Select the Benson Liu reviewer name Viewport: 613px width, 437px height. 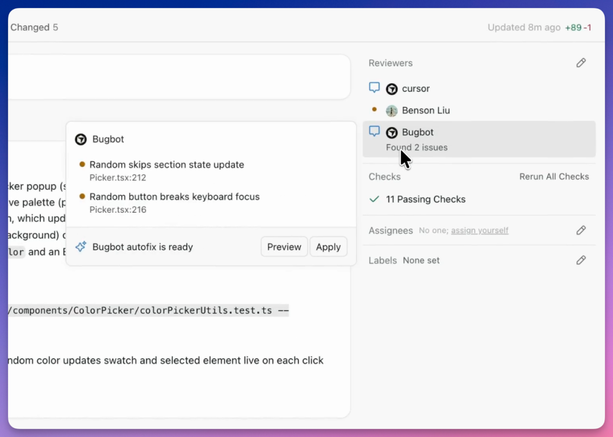tap(426, 111)
